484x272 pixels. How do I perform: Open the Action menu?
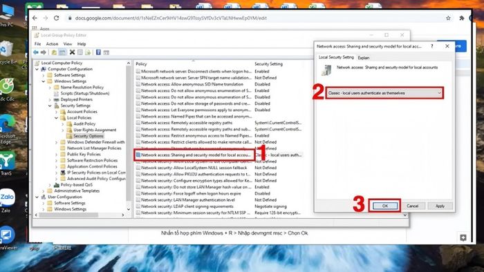click(x=52, y=44)
